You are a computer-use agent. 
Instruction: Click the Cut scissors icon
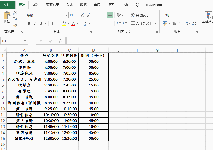tap(15, 13)
